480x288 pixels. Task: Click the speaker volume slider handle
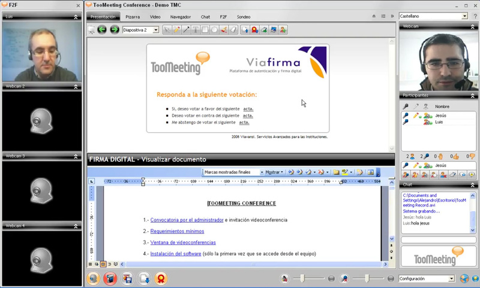click(x=302, y=278)
